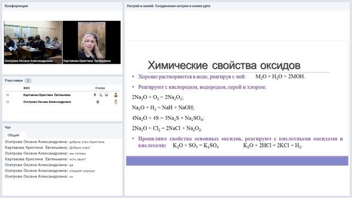Select participant row name Картавова Кристина Евгеньевна

click(x=47, y=95)
